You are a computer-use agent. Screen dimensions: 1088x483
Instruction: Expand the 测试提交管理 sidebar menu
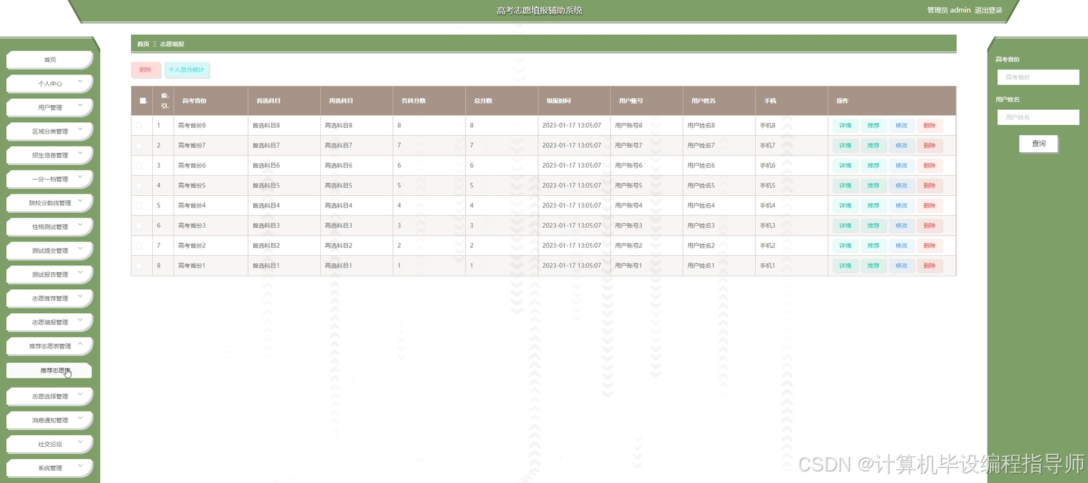click(50, 250)
